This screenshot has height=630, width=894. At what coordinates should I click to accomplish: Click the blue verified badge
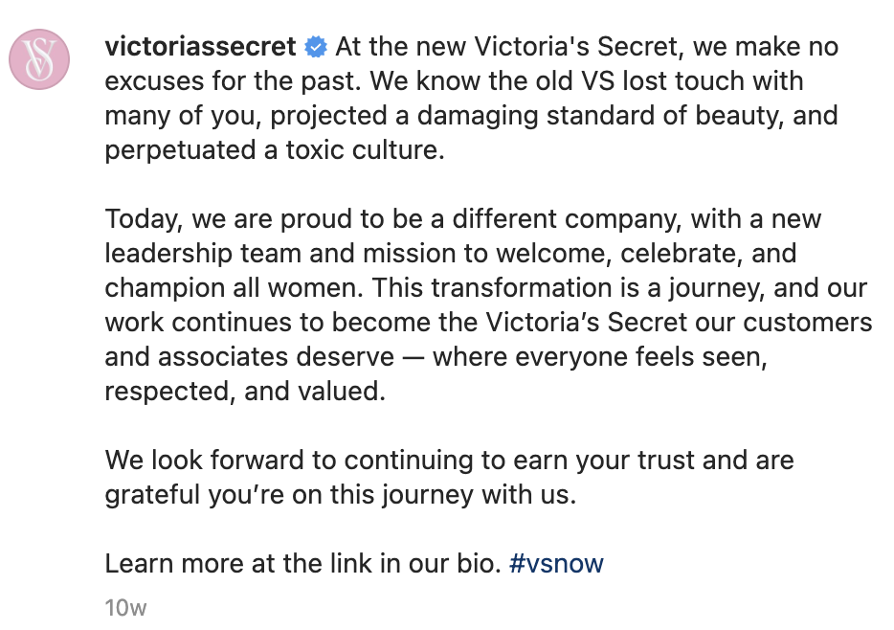coord(316,46)
